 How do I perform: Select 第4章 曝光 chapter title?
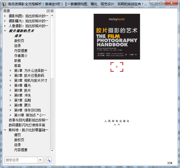pyautogui.click(x=23, y=85)
